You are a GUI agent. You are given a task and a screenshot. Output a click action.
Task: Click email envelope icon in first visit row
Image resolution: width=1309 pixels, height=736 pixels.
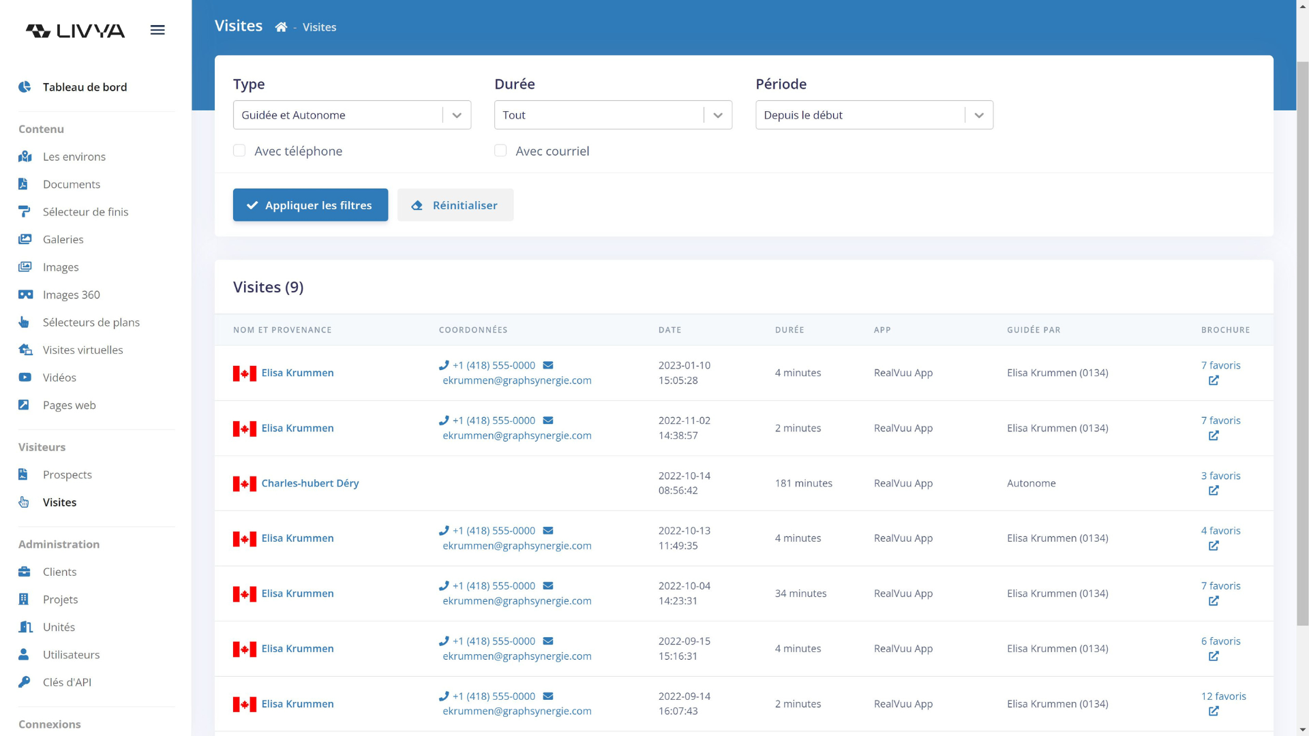click(x=548, y=365)
